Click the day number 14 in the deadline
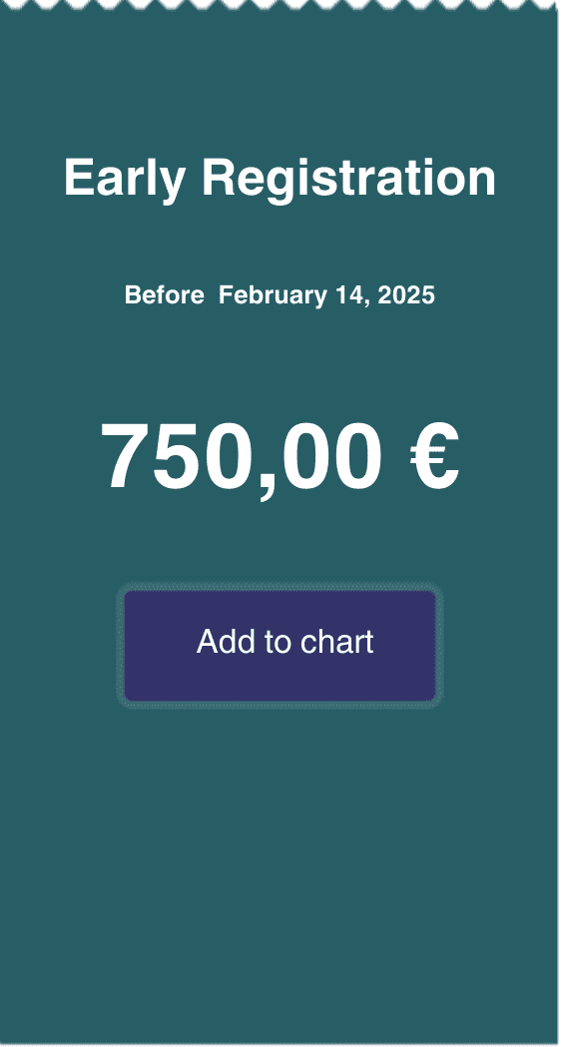The height and width of the screenshot is (1047, 570). (x=350, y=295)
